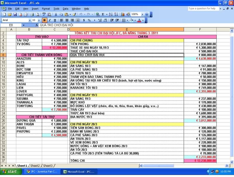Toggle Italic formatting button

coord(49,20)
